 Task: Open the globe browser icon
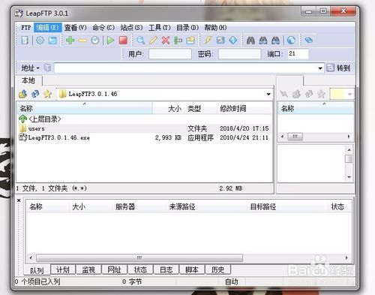click(291, 40)
